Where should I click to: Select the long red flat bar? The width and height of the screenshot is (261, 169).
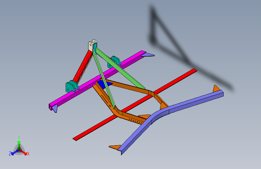point(135,104)
